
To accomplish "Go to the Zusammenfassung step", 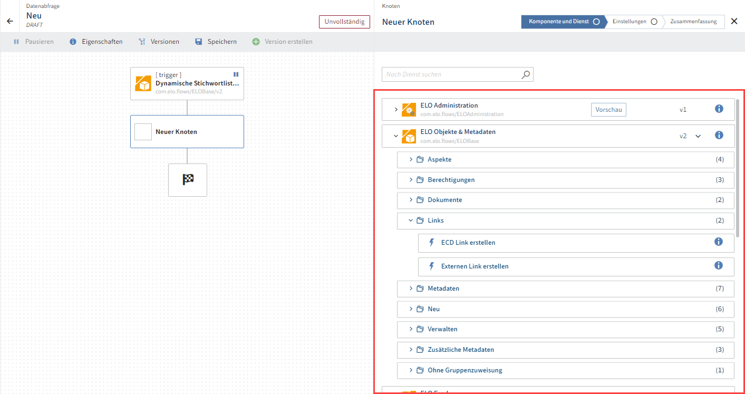I will pos(693,22).
